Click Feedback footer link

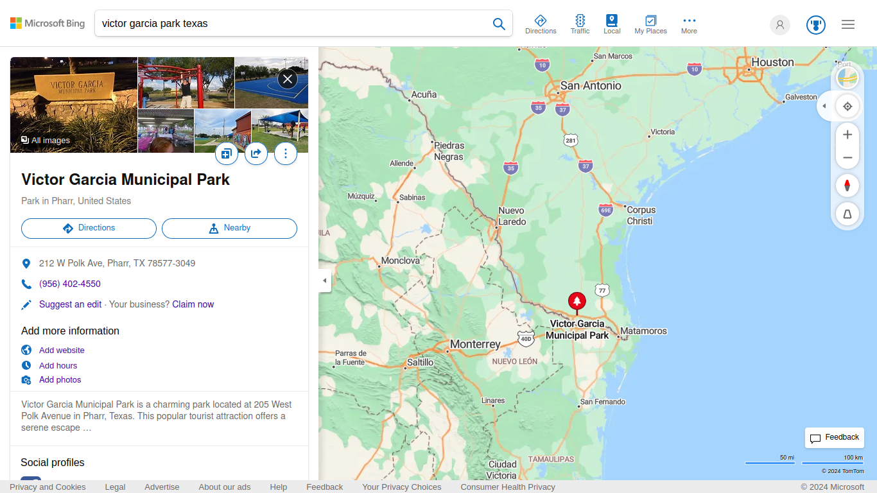325,487
